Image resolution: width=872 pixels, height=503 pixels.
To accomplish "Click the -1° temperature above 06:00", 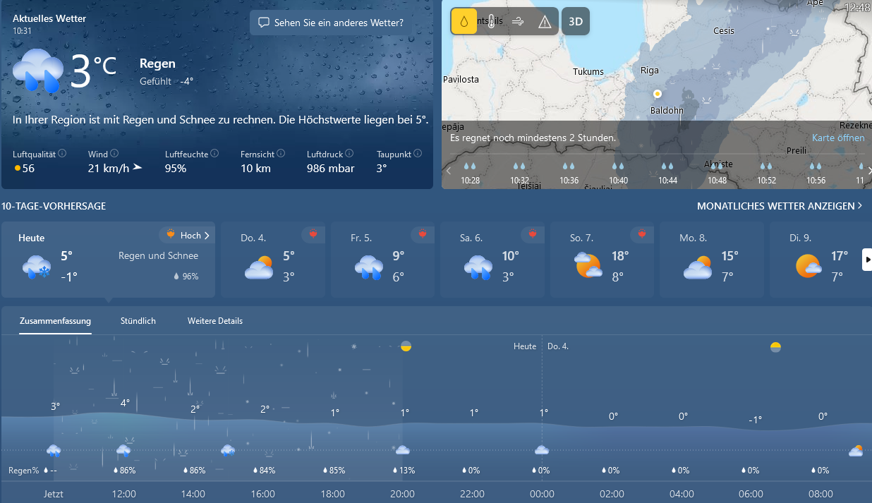I will 755,420.
